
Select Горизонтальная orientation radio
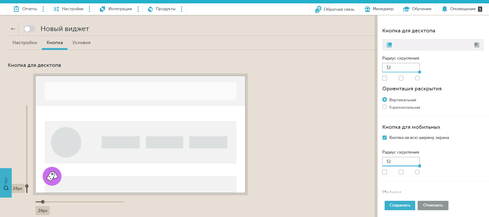pos(385,107)
